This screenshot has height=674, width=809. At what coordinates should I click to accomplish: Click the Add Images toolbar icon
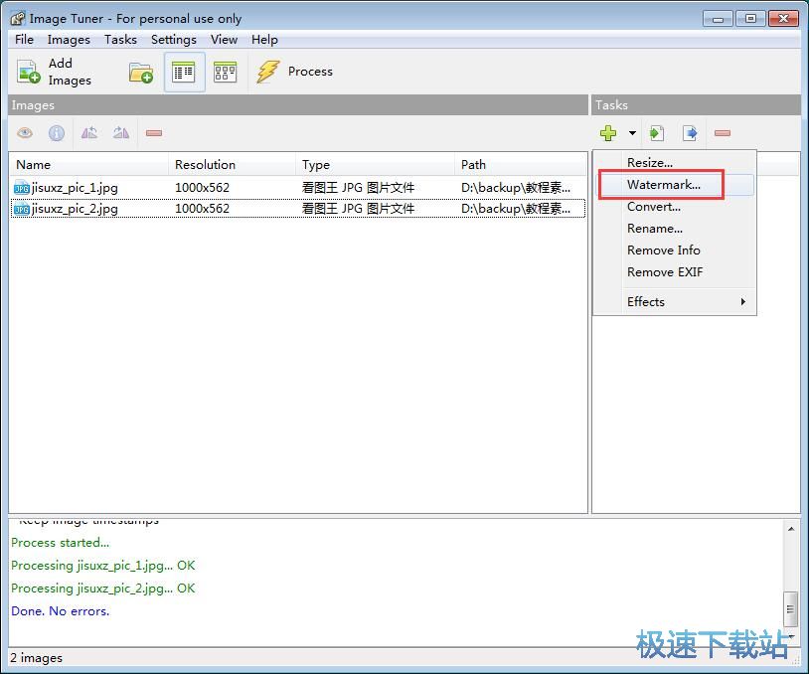[28, 72]
